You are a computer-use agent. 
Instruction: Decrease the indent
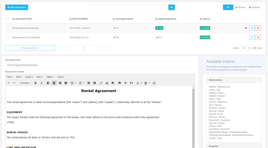pyautogui.click(x=88, y=83)
